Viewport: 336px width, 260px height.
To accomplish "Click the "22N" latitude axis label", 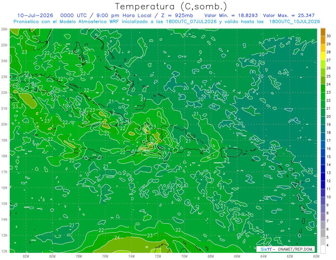I will (x=4, y=93).
